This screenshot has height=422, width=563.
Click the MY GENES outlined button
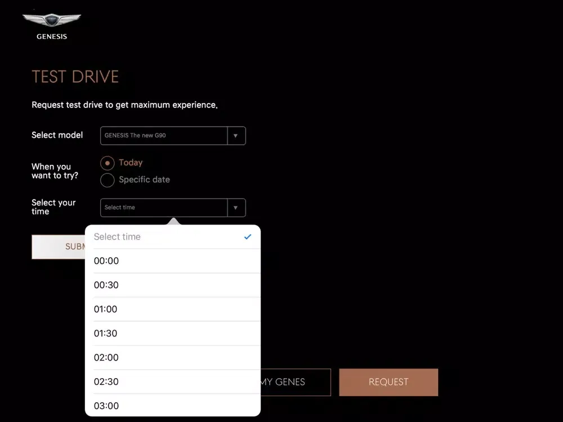296,382
